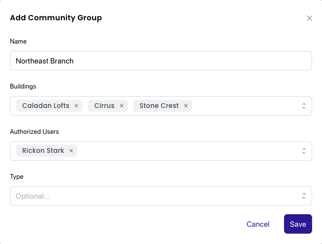Save the community group
Image resolution: width=322 pixels, height=244 pixels.
coord(298,224)
